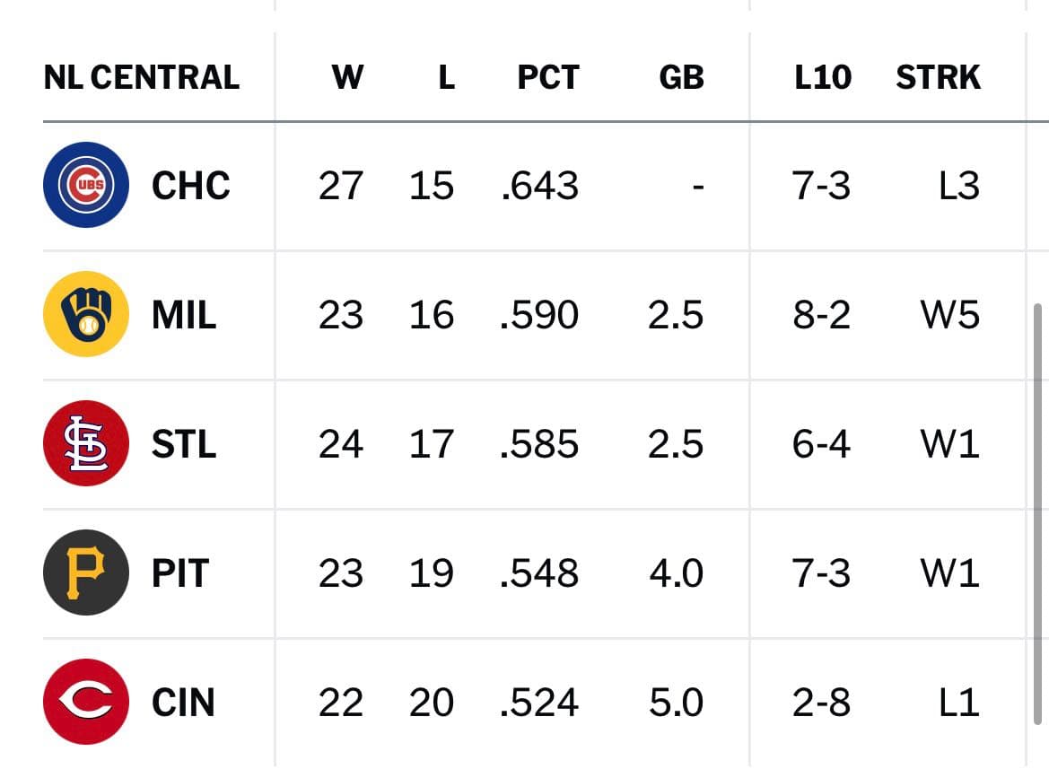This screenshot has width=1049, height=769.
Task: Sort by the GB column header
Action: point(681,77)
